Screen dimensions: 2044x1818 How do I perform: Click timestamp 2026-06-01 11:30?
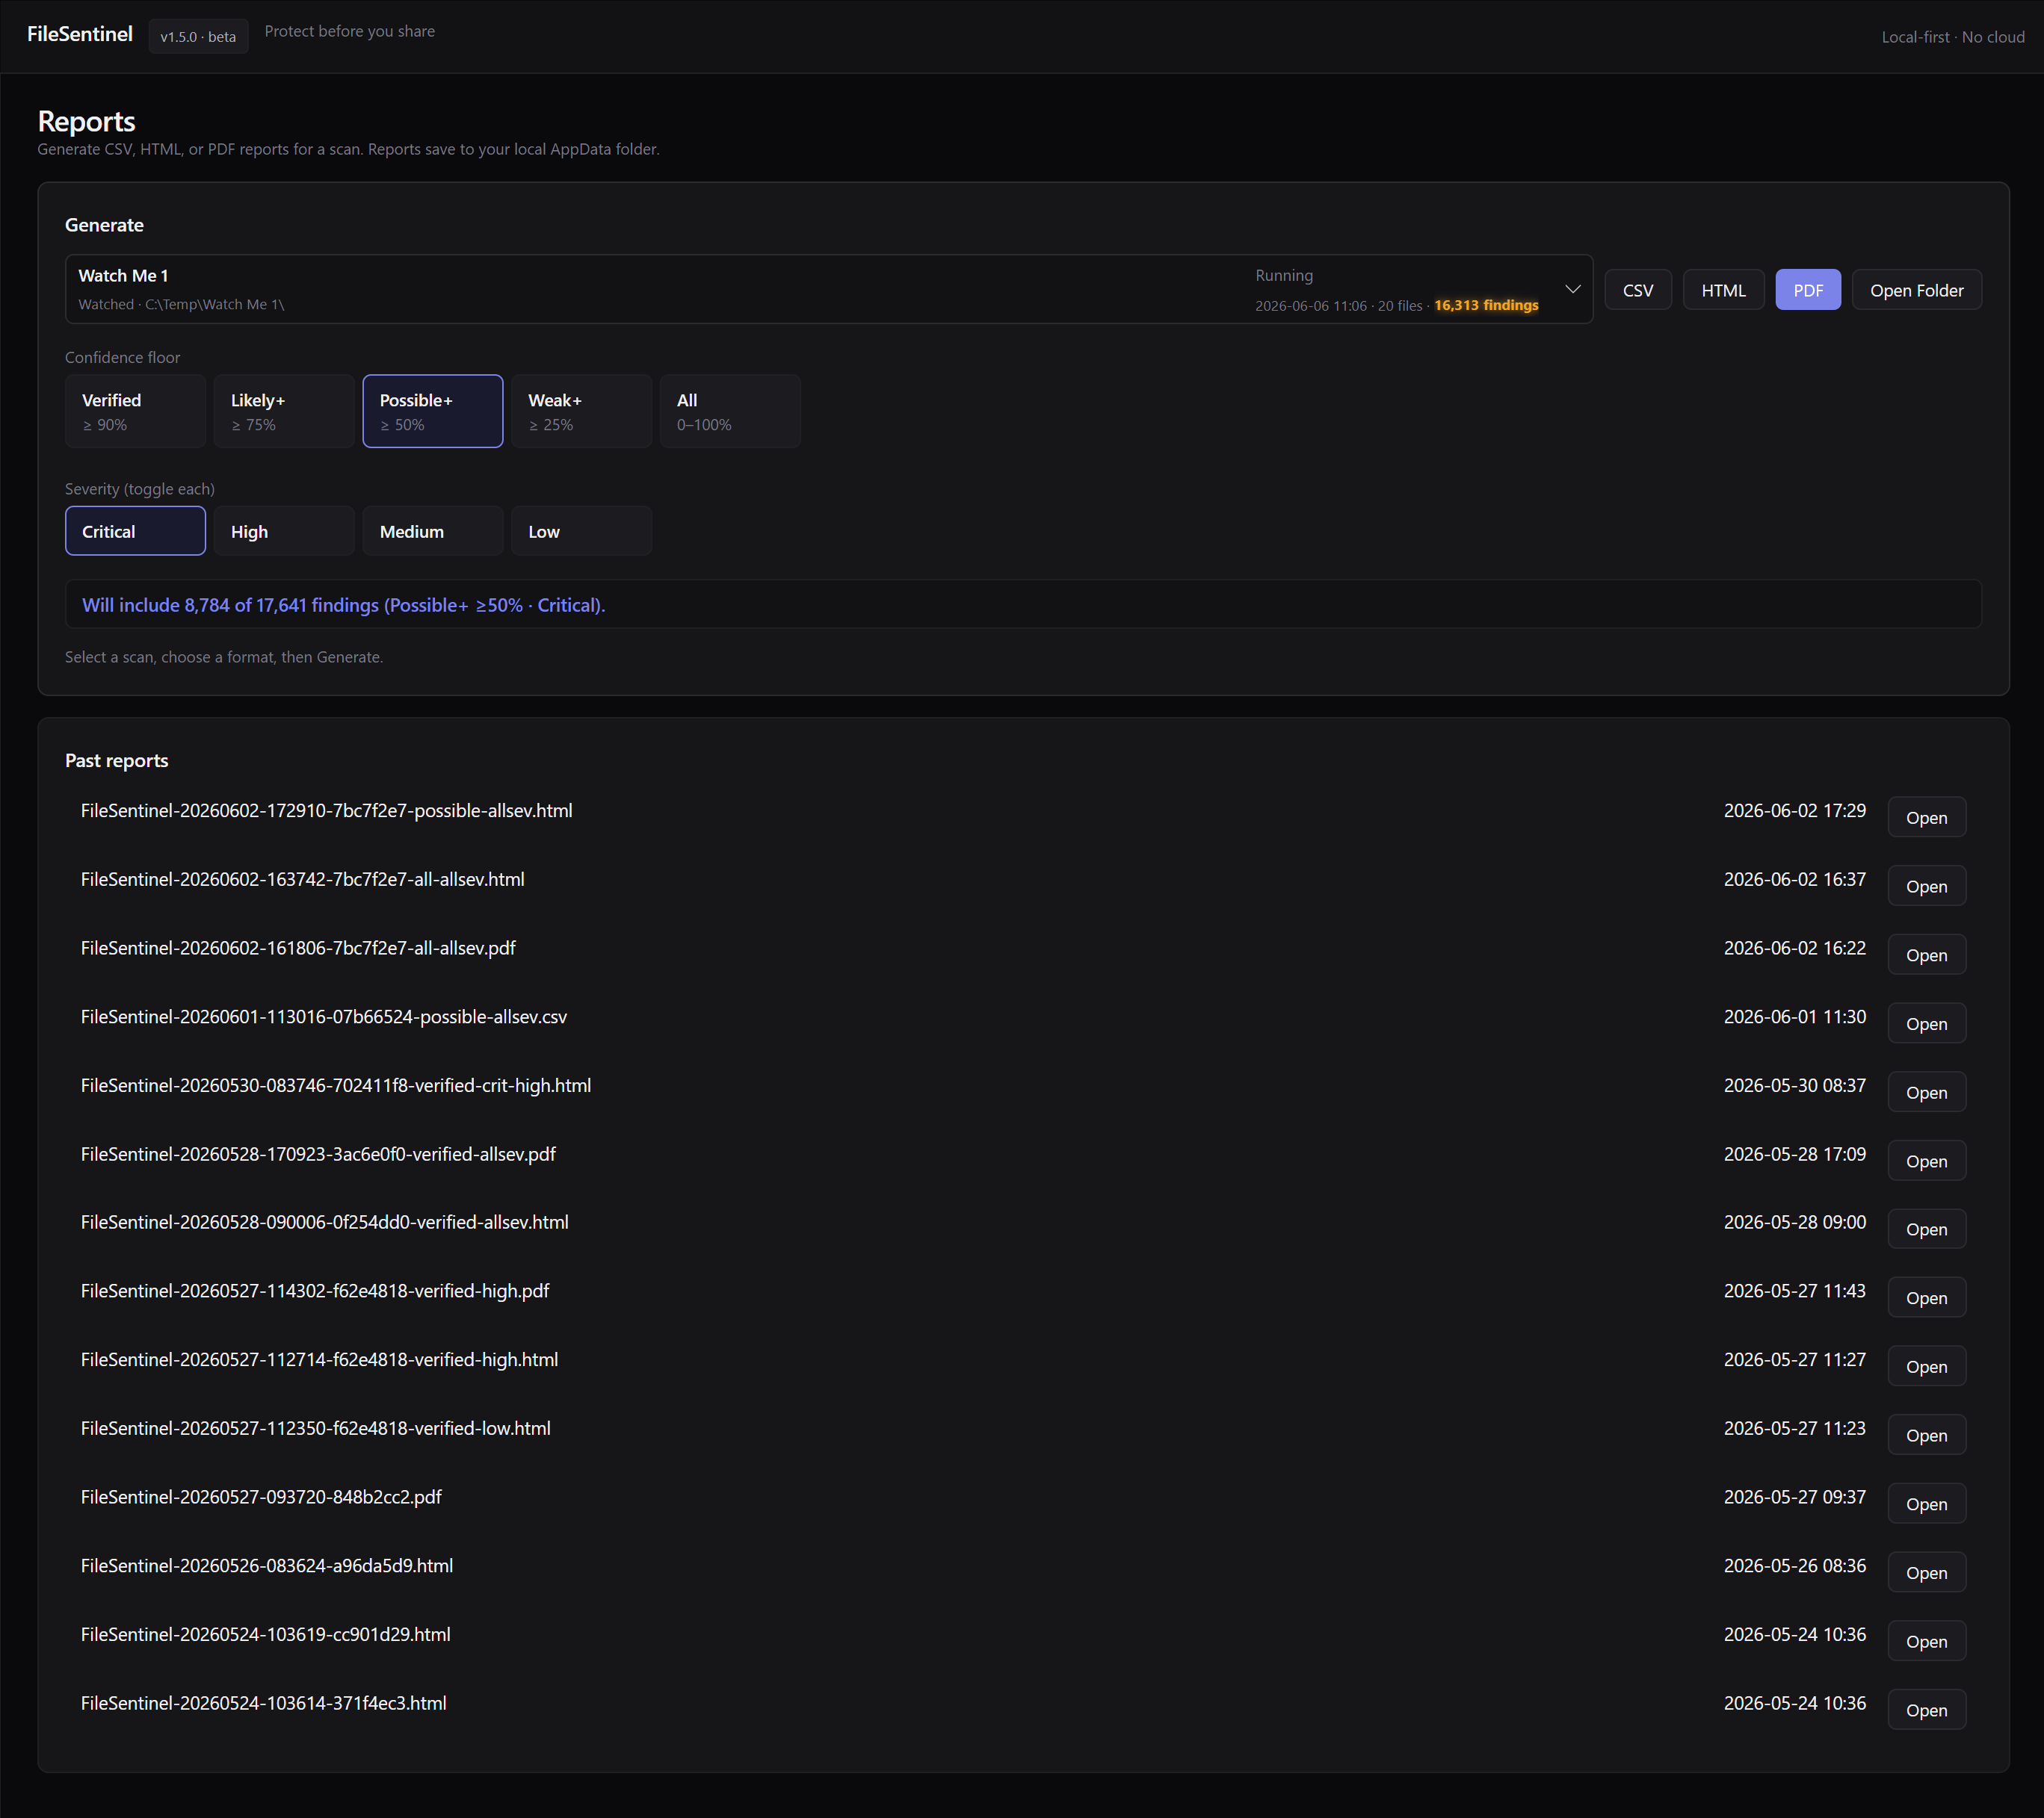pyautogui.click(x=1794, y=1017)
